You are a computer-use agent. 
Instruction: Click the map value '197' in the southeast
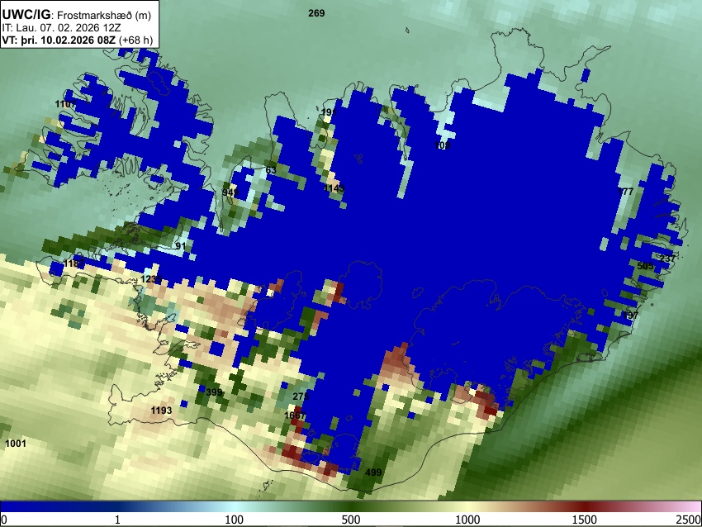630,316
